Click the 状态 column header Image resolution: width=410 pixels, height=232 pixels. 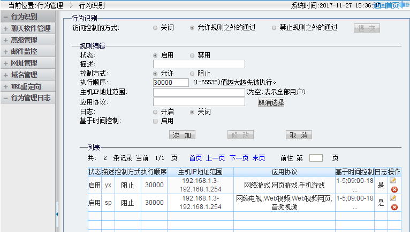tap(95, 172)
